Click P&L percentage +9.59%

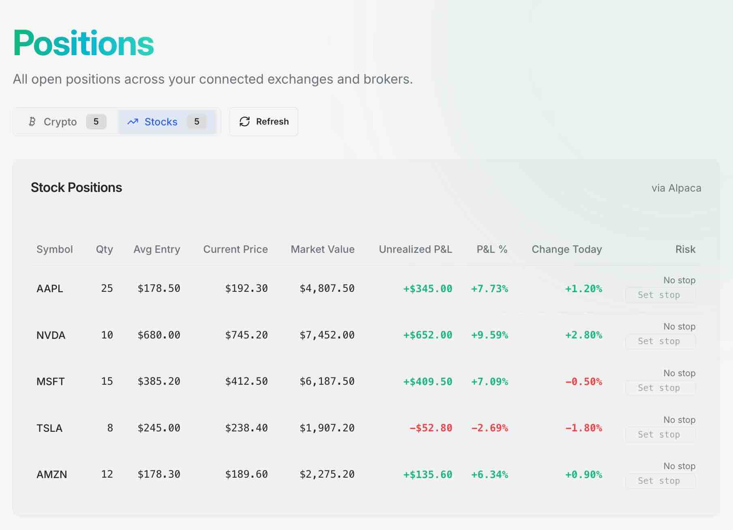click(x=489, y=335)
